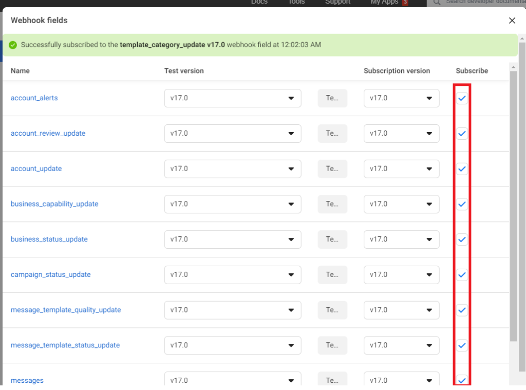The width and height of the screenshot is (526, 390).
Task: Open the campaign_status_update field link
Action: click(x=51, y=274)
